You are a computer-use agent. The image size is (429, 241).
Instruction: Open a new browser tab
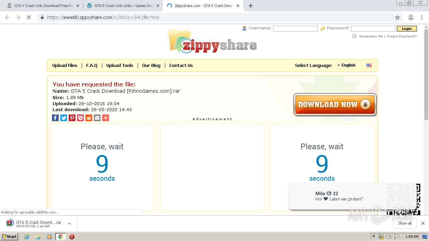tap(251, 6)
